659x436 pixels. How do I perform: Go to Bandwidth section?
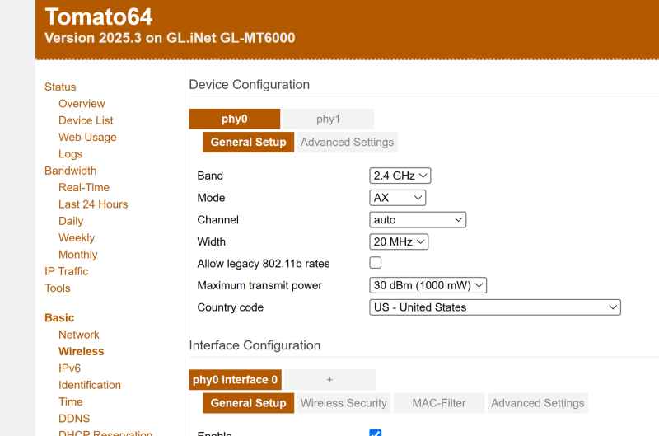[70, 171]
